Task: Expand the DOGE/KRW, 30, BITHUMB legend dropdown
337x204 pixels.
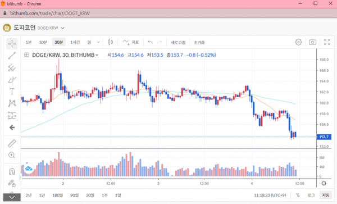Action: point(97,55)
